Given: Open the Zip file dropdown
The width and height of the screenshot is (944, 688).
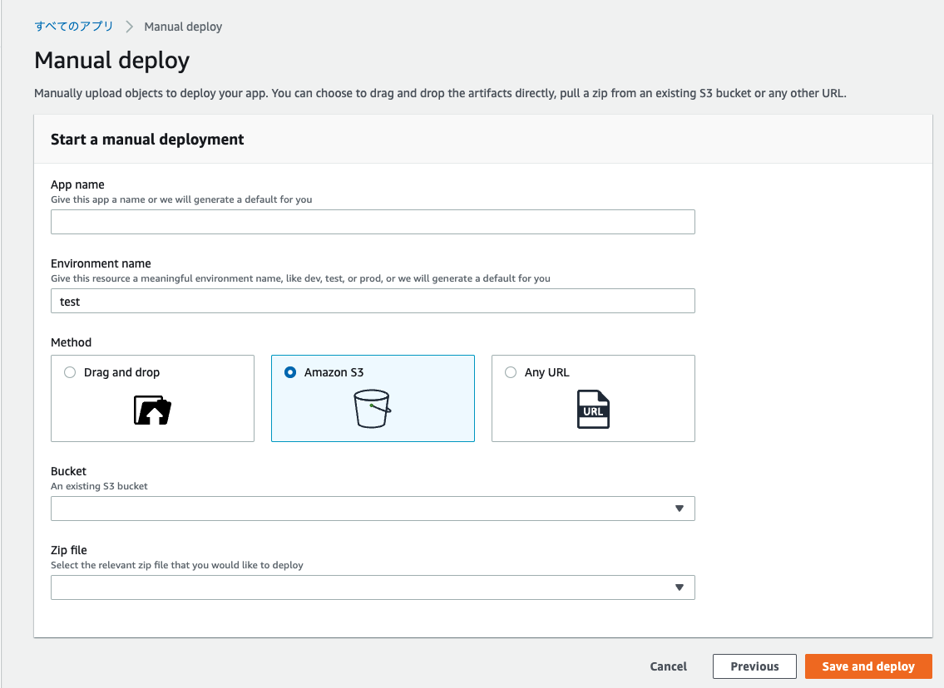Looking at the screenshot, I should tap(373, 587).
